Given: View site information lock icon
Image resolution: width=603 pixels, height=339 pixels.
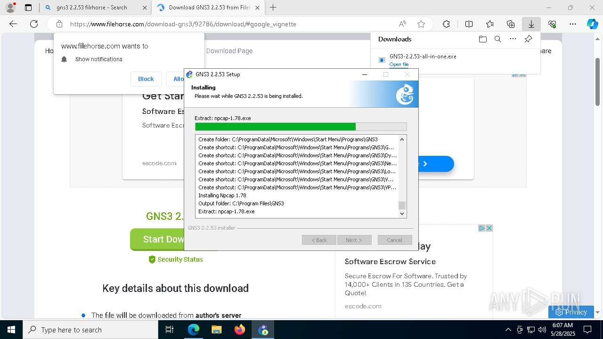Looking at the screenshot, I should [x=59, y=24].
